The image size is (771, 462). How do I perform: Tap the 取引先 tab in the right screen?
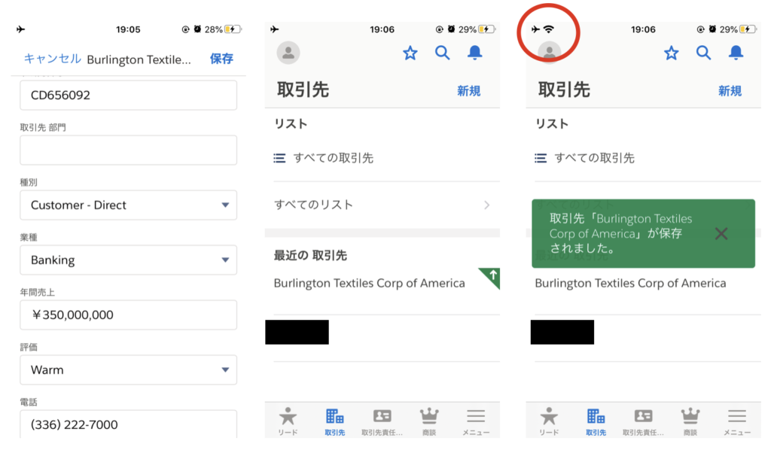coord(596,421)
